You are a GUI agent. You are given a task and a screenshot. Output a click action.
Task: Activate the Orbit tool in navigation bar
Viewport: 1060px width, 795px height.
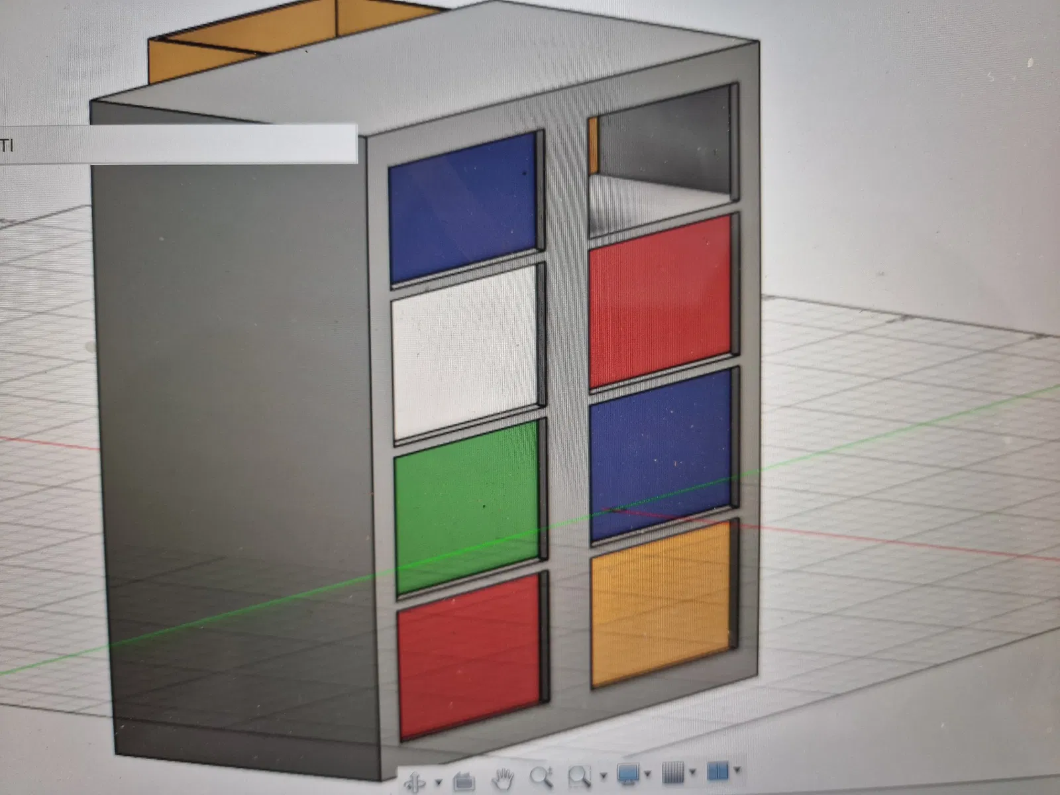tap(416, 782)
